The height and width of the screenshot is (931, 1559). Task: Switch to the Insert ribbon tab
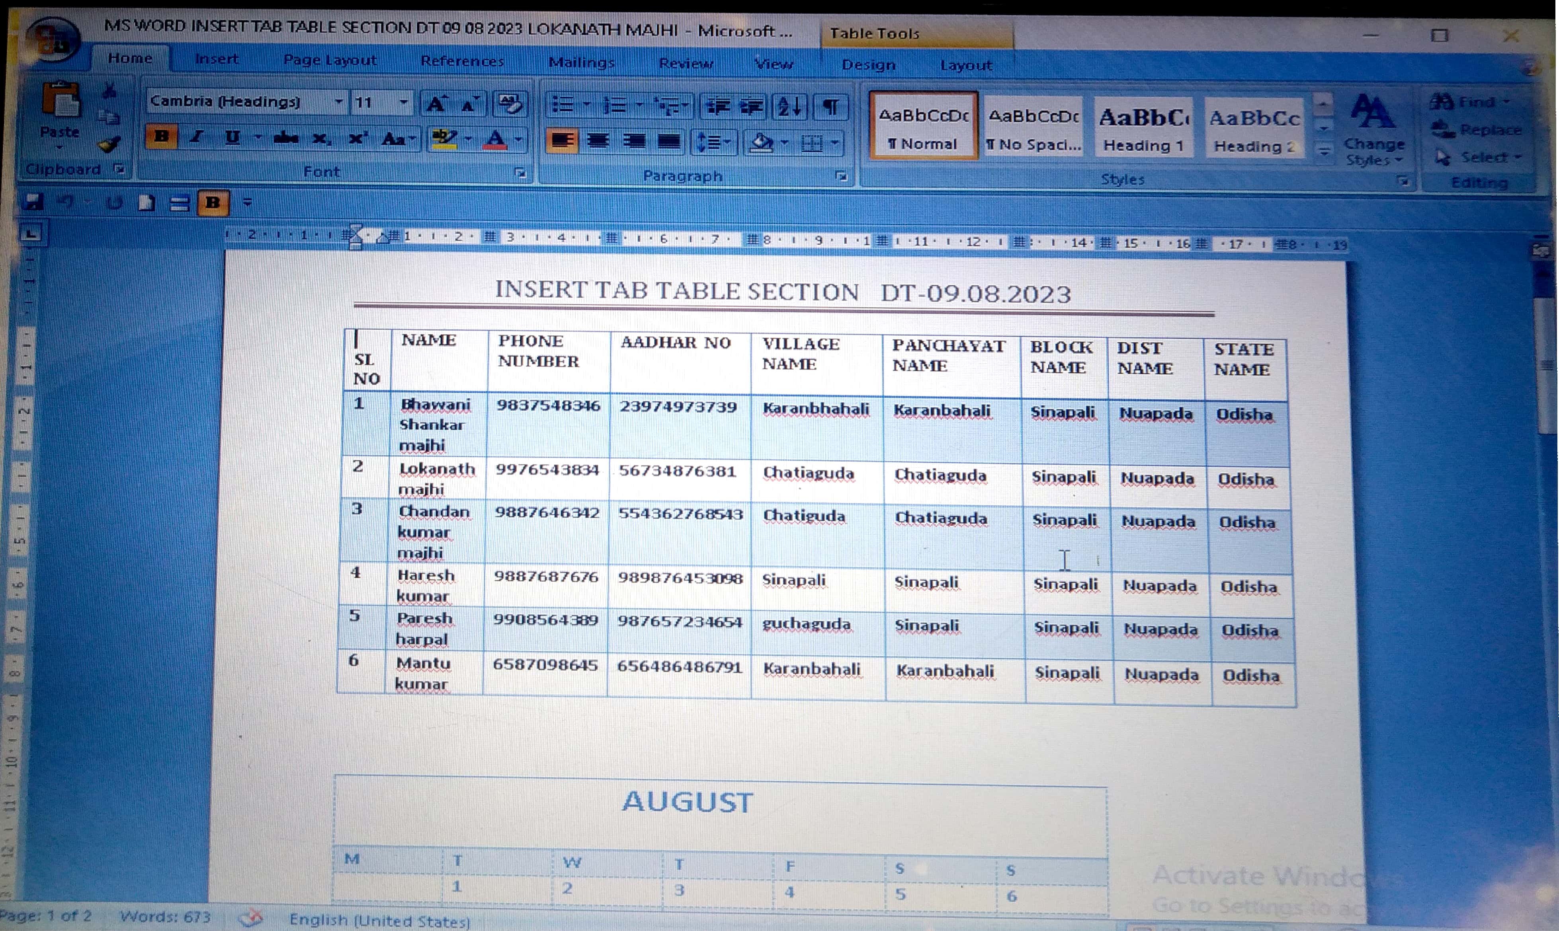(217, 59)
